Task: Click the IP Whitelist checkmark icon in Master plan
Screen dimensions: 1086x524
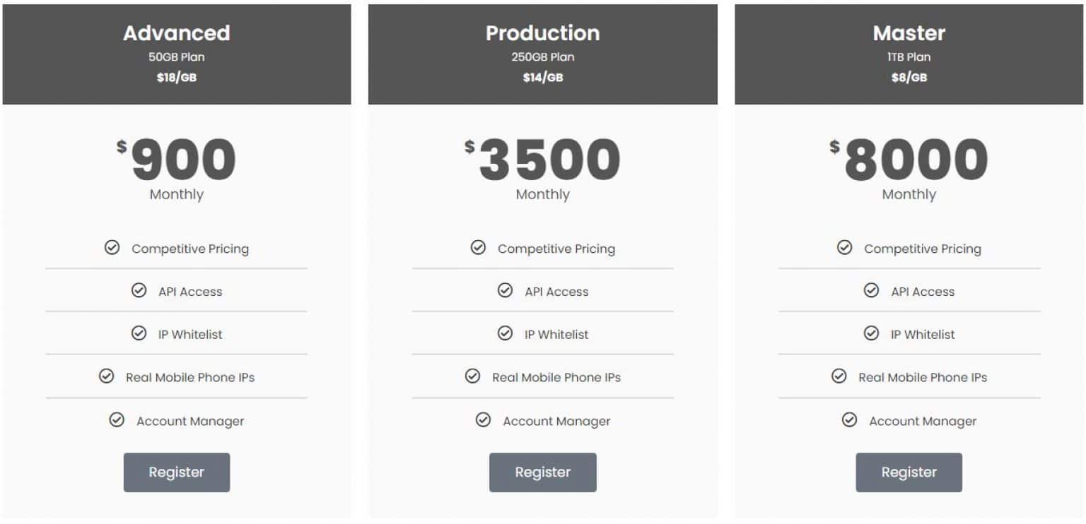Action: click(871, 334)
